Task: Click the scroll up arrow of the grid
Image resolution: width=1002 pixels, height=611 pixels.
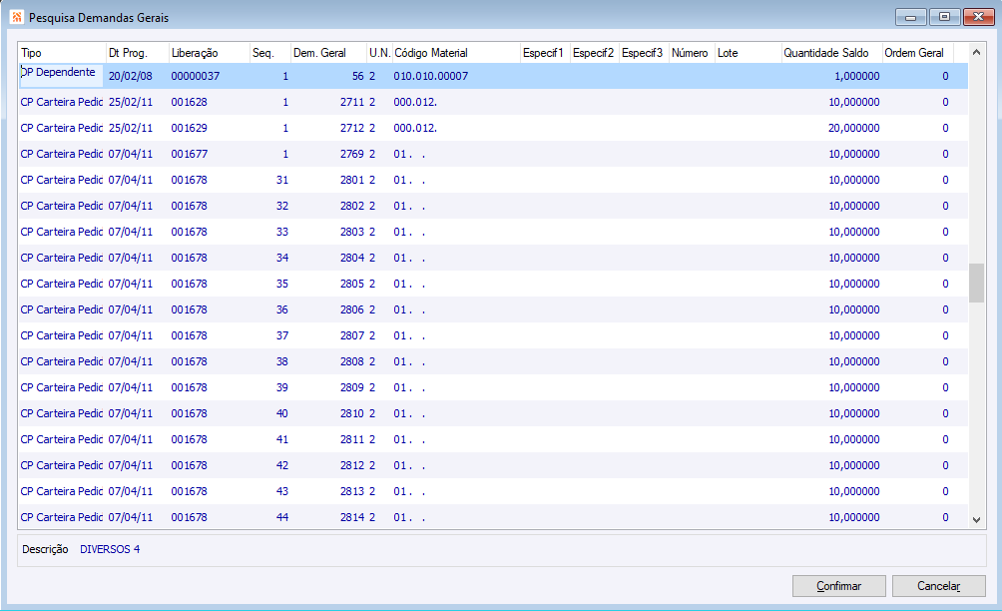Action: pyautogui.click(x=976, y=52)
